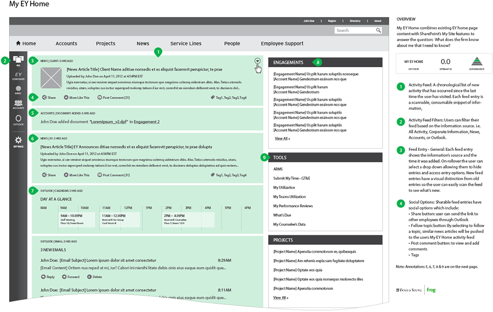Open ARMS tool
Viewport: 493px width, 312px height.
(278, 169)
